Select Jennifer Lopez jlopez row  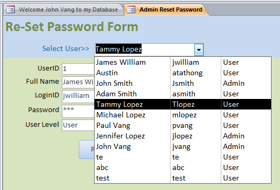pyautogui.click(x=183, y=136)
